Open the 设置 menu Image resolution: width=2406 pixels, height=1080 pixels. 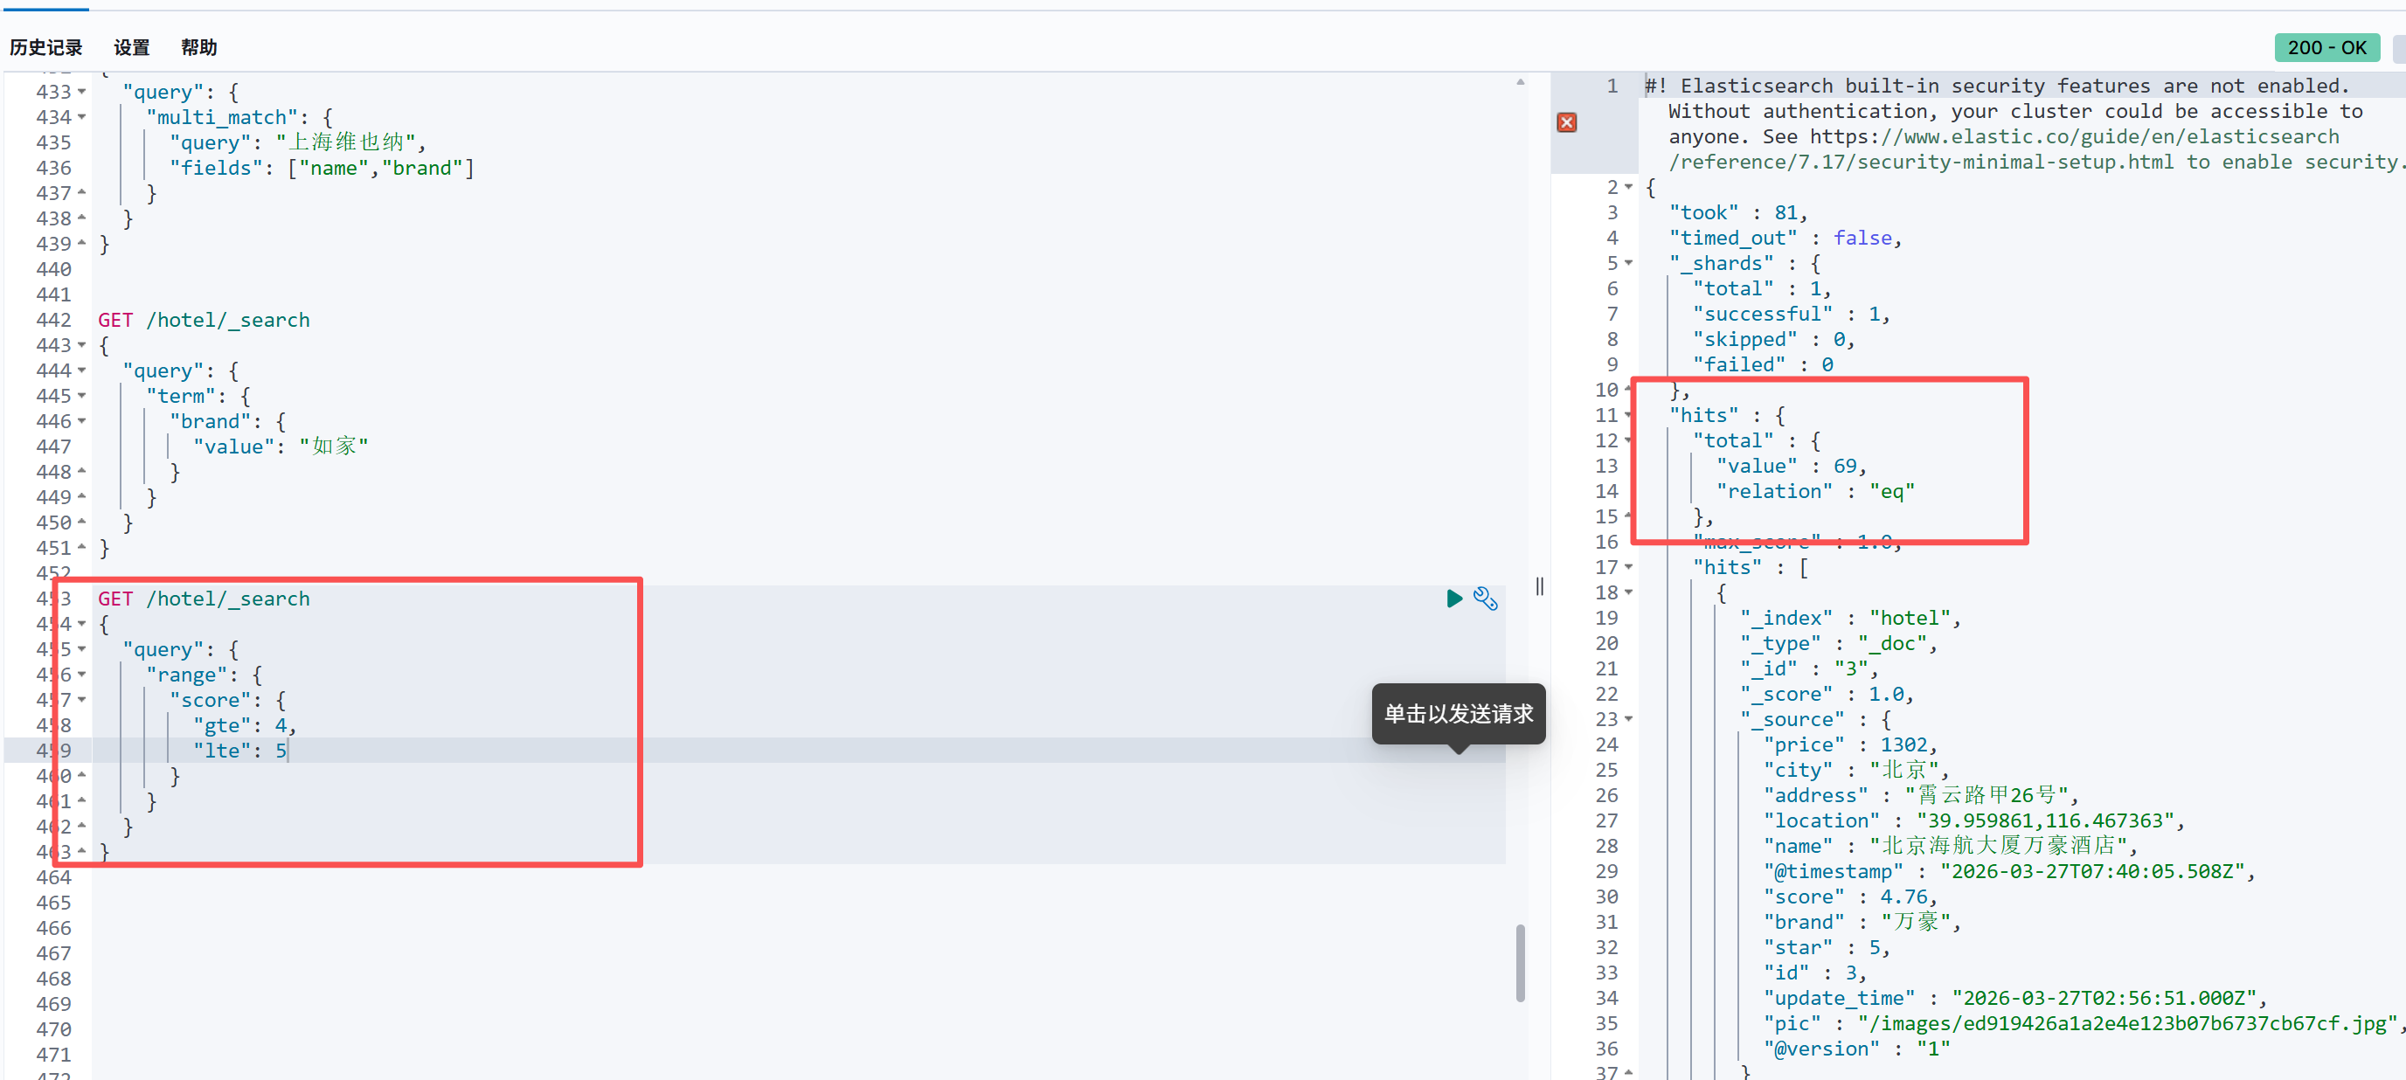coord(132,47)
